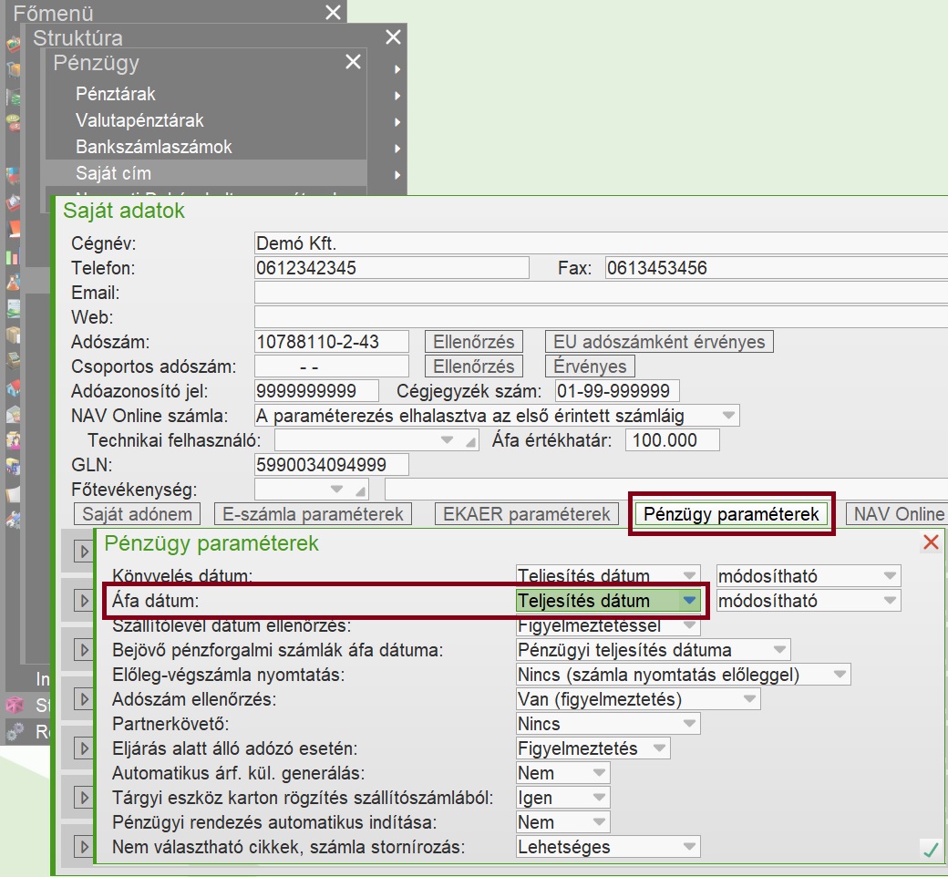Expand row arrow left of Nem választható cikkek
Viewport: 948px width, 877px height.
(x=84, y=847)
